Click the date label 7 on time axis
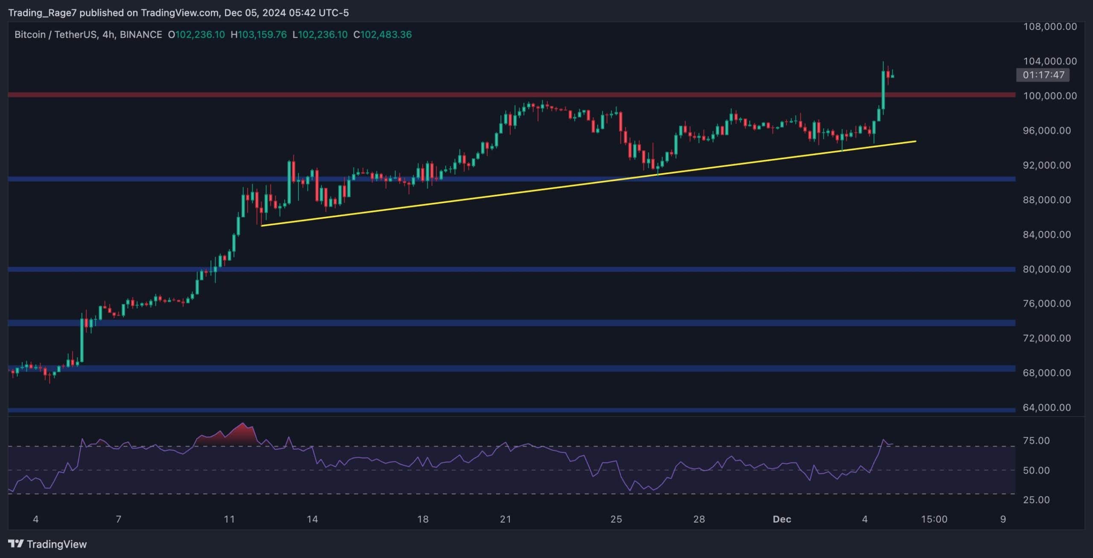1093x558 pixels. tap(119, 519)
